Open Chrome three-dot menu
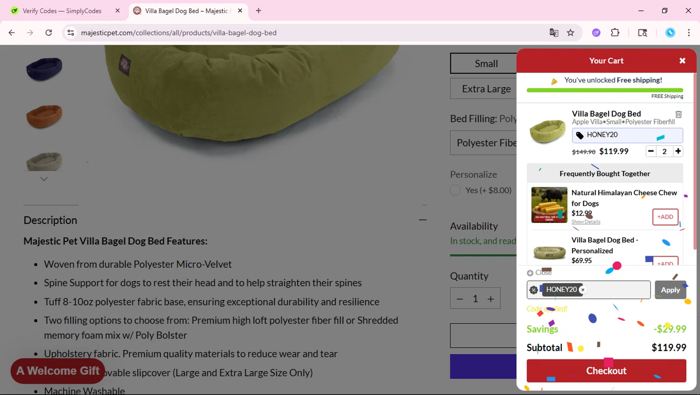 tap(689, 33)
